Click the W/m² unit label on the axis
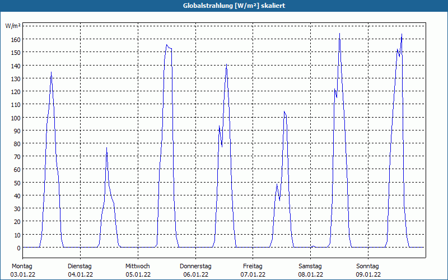The width and height of the screenshot is (448, 280). [x=13, y=26]
